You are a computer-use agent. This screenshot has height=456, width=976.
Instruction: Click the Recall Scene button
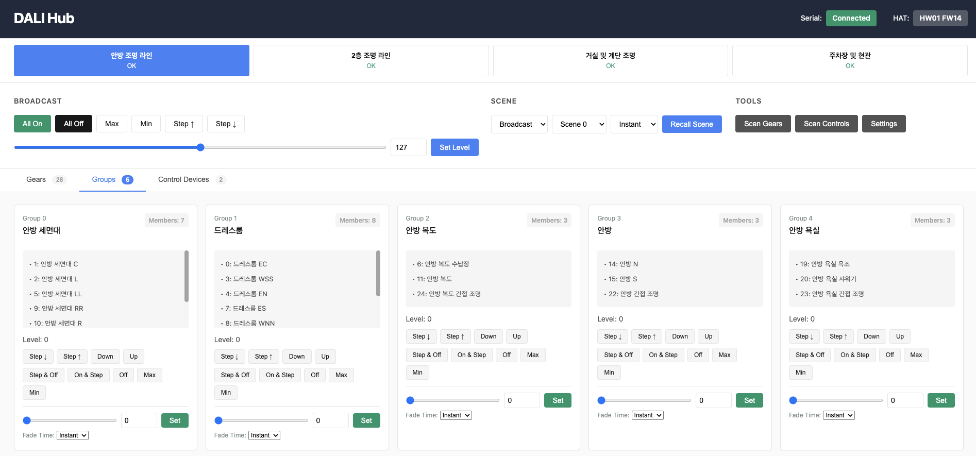(x=692, y=124)
